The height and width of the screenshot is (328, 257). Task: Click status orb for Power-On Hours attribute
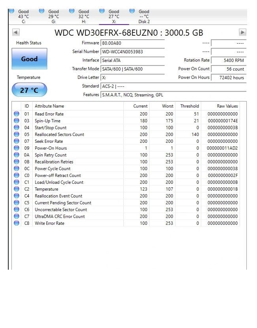[17, 148]
